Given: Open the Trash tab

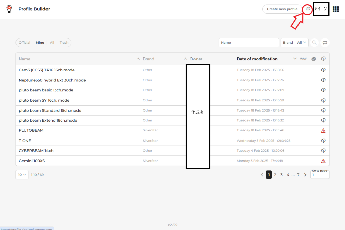Looking at the screenshot, I should tap(64, 43).
